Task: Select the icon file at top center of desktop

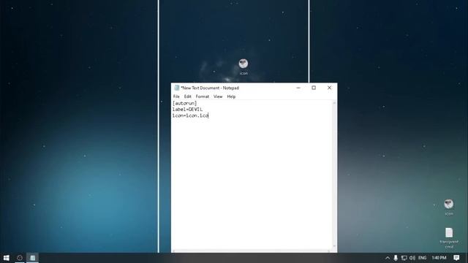Action: [244, 66]
